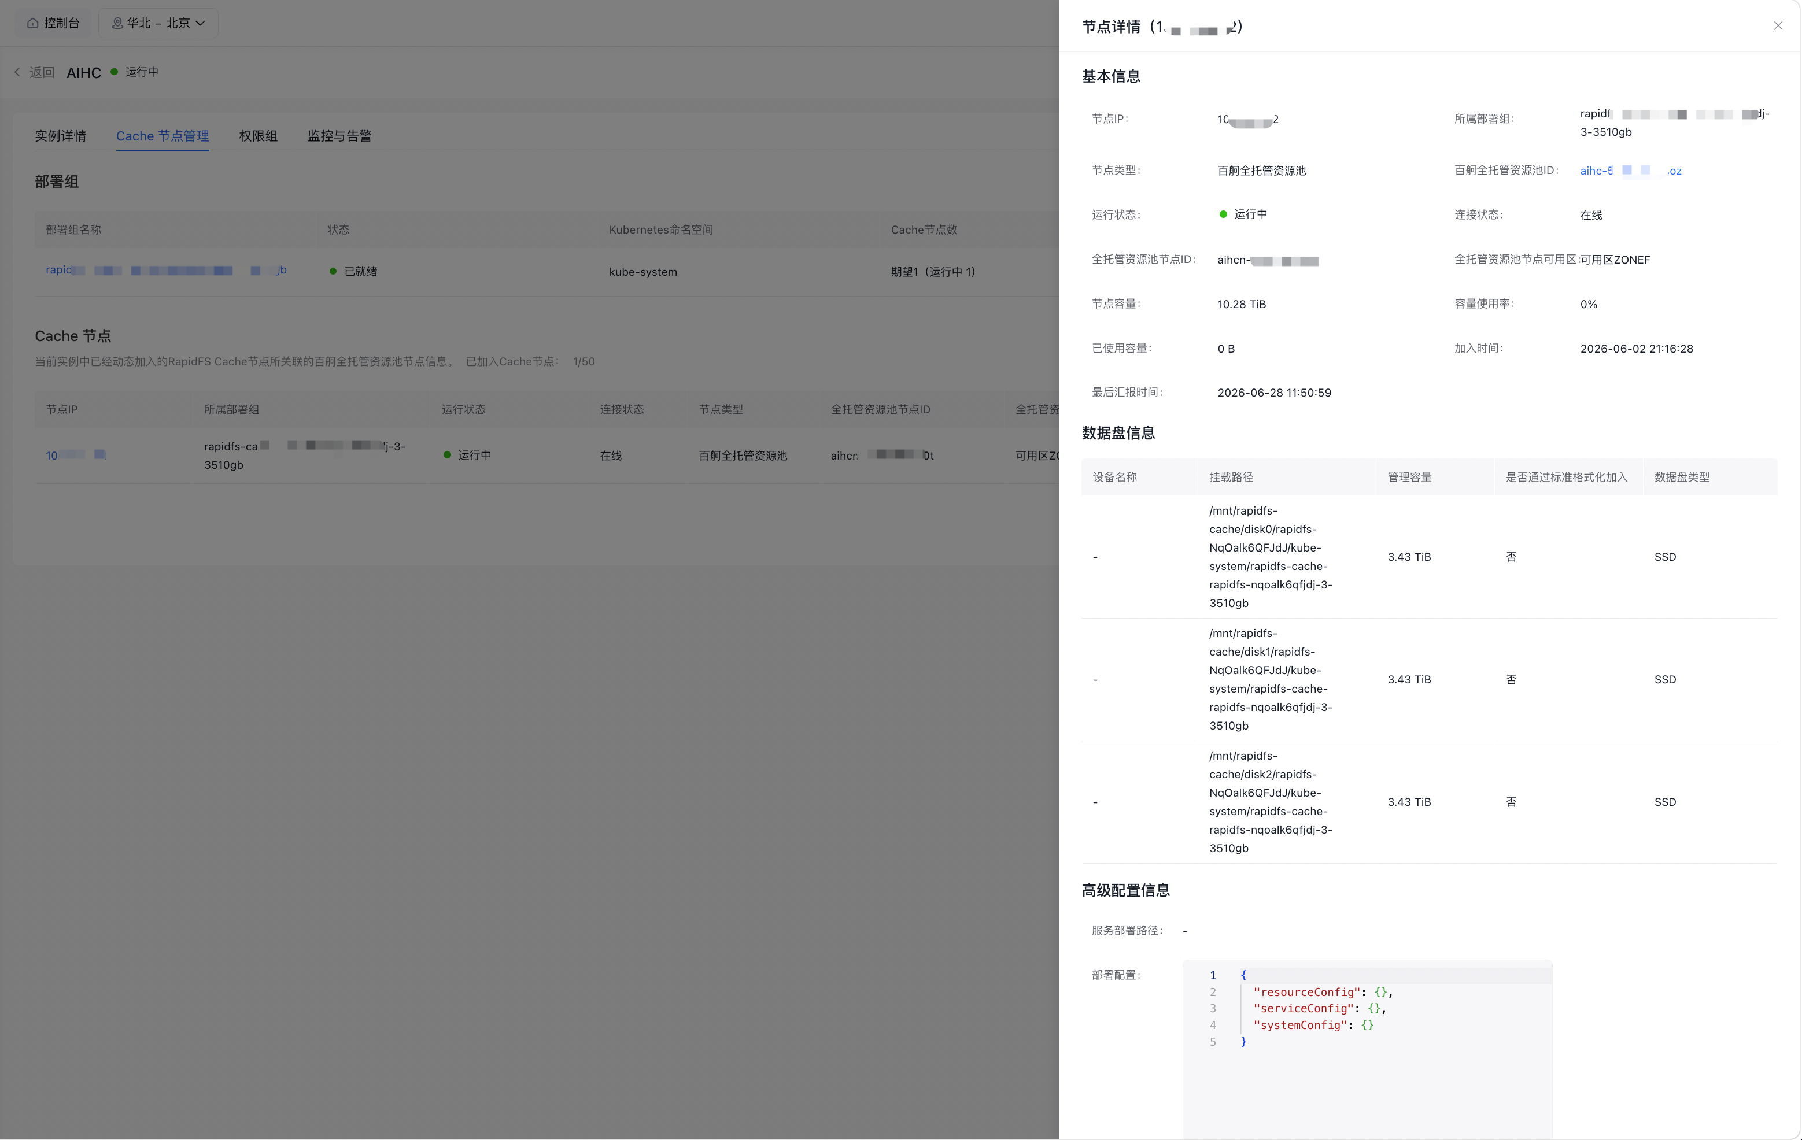This screenshot has width=1802, height=1140.
Task: Click the 否 value in disk1 row
Action: [x=1511, y=680]
